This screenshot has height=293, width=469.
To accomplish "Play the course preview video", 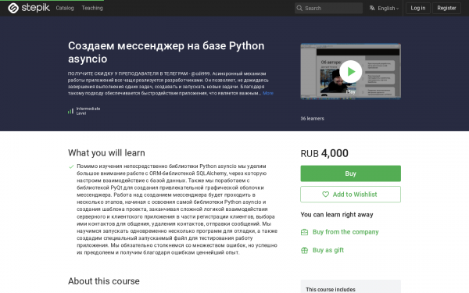I will [x=350, y=71].
